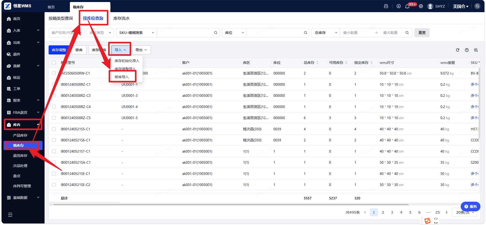The width and height of the screenshot is (486, 225).
Task: Open 首页 top tab
Action: [51, 7]
